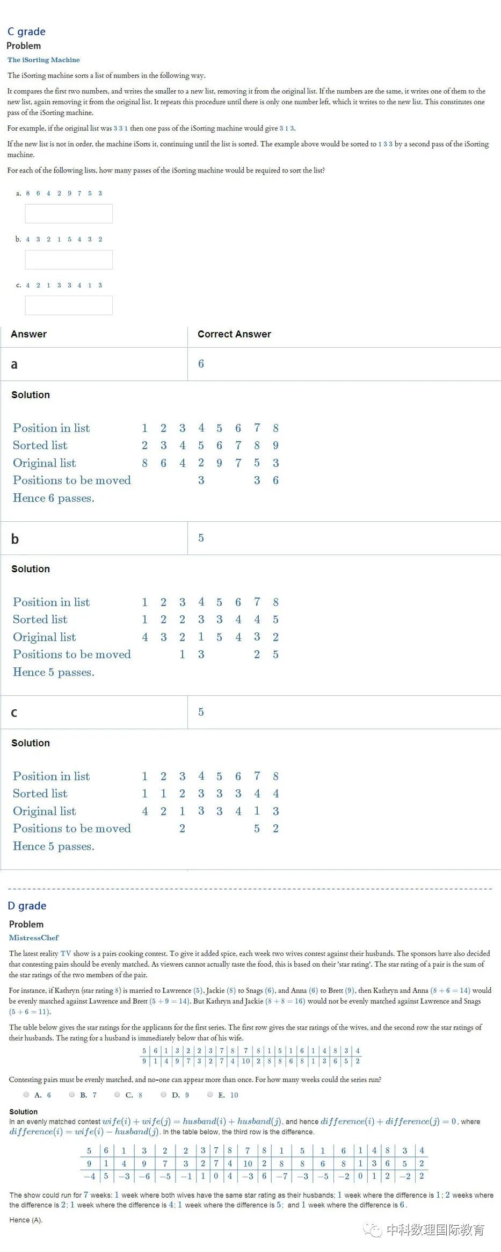Click the Answer column header
The width and height of the screenshot is (501, 1252).
tap(29, 334)
